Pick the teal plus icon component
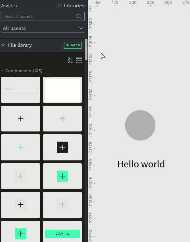This screenshot has width=190, height=242. pos(21,148)
